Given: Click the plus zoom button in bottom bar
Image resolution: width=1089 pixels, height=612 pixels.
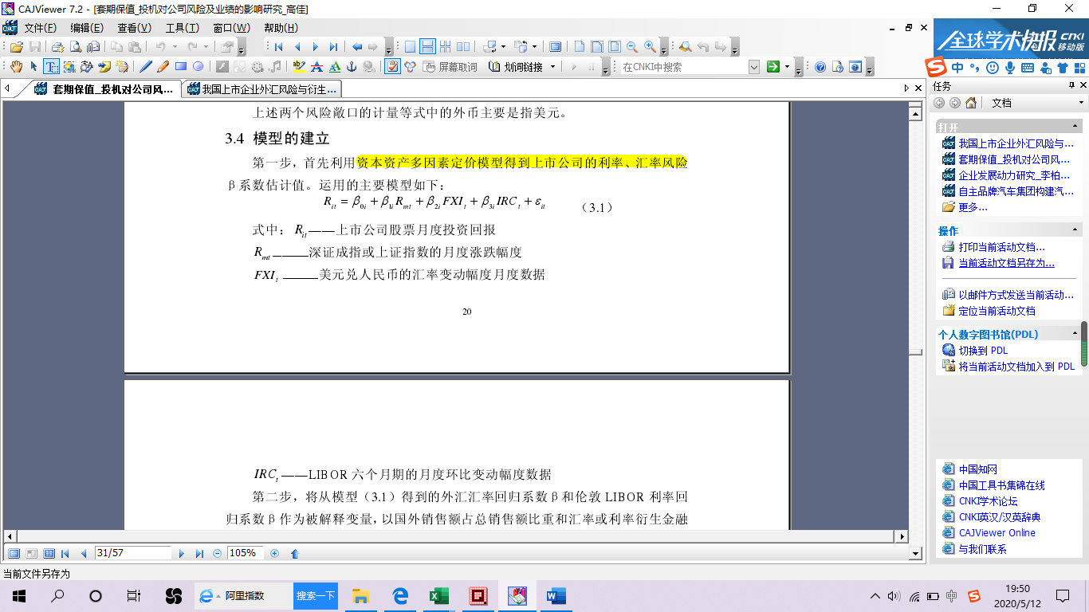Looking at the screenshot, I should point(275,553).
